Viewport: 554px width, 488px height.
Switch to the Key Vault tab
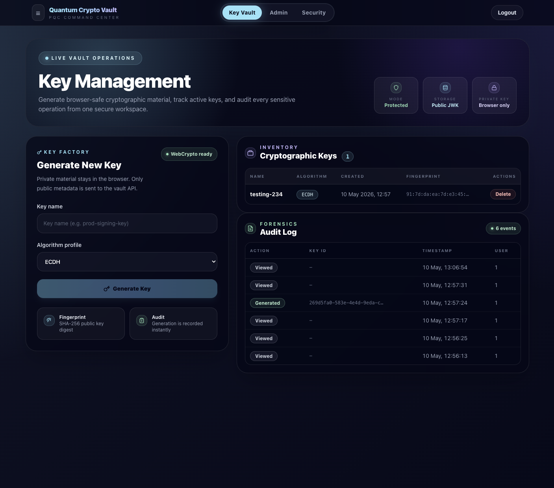(x=242, y=13)
